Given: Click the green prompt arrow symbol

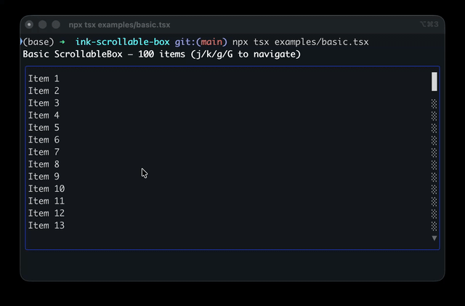Looking at the screenshot, I should tap(62, 42).
